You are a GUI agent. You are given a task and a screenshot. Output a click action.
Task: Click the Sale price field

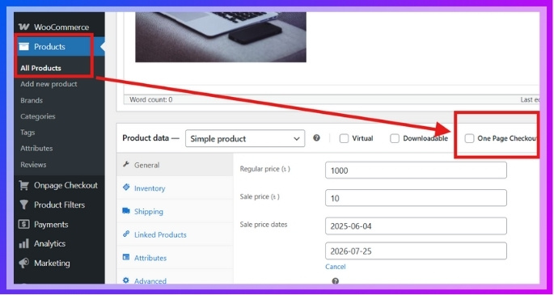tap(416, 198)
